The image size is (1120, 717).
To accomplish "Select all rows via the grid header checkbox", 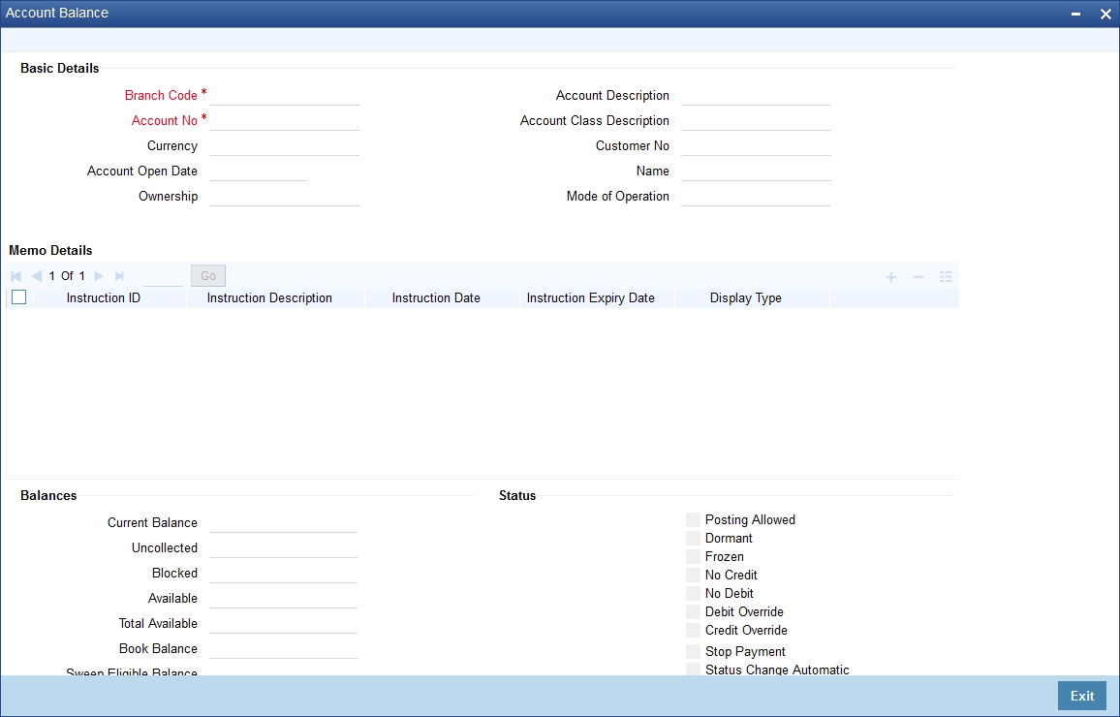I will coord(18,296).
